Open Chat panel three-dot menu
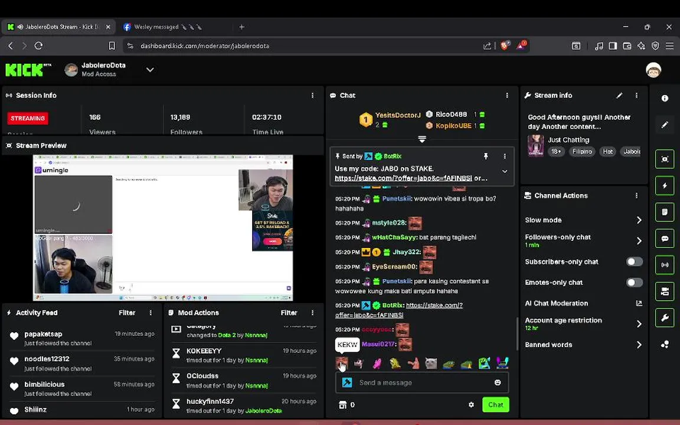Viewport: 680px width, 425px height. coord(507,96)
